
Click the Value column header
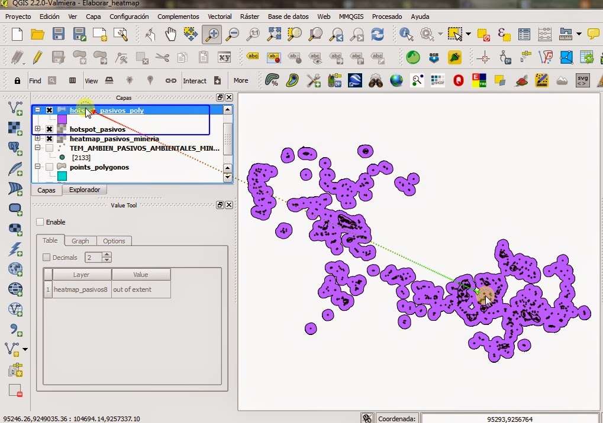click(141, 275)
